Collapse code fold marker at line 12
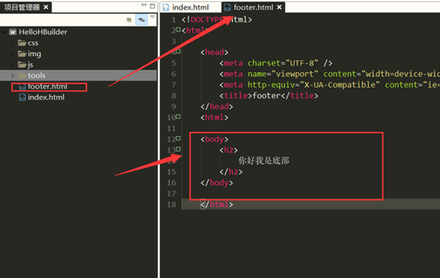The height and width of the screenshot is (278, 440). [178, 138]
